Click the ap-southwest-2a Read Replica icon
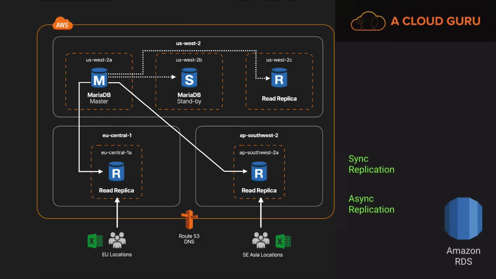This screenshot has height=279, width=496. tap(259, 172)
